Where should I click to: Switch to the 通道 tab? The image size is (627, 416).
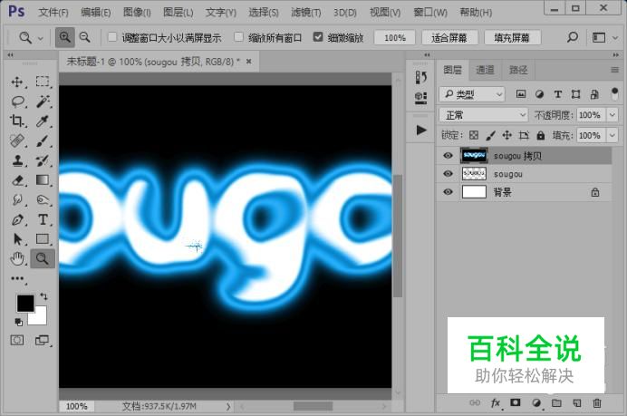[x=485, y=70]
